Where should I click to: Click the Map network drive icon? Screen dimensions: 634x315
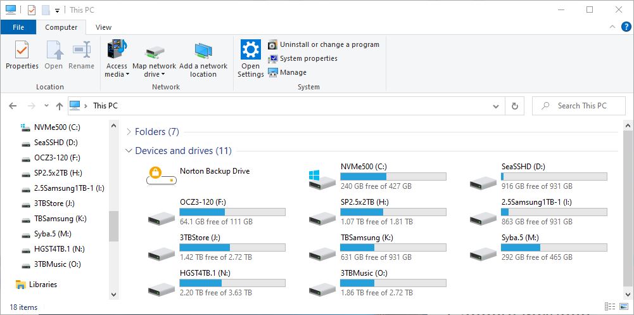point(154,52)
